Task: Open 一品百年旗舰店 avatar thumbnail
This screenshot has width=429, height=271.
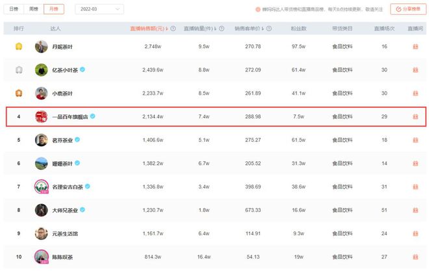Action: coord(42,117)
